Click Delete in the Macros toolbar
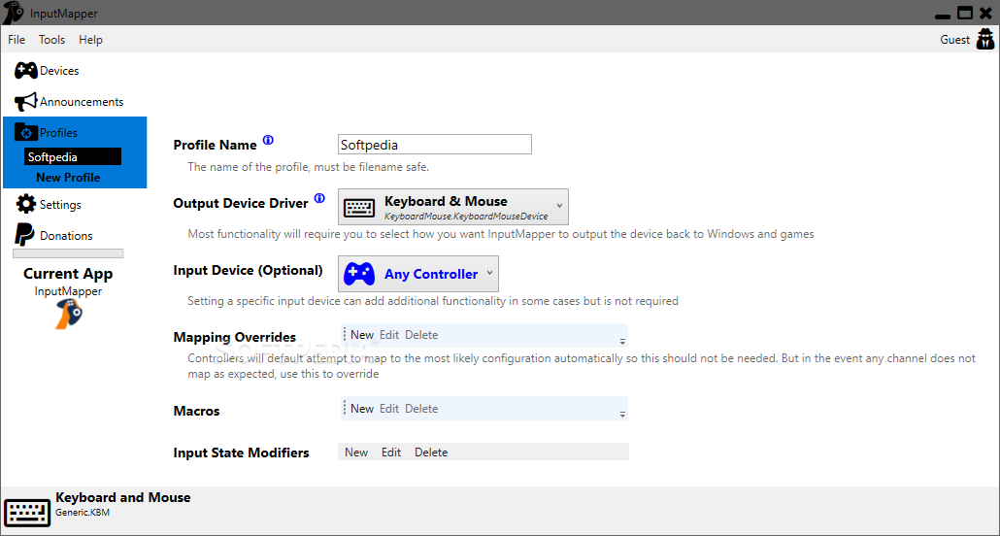The width and height of the screenshot is (1000, 536). pyautogui.click(x=421, y=409)
